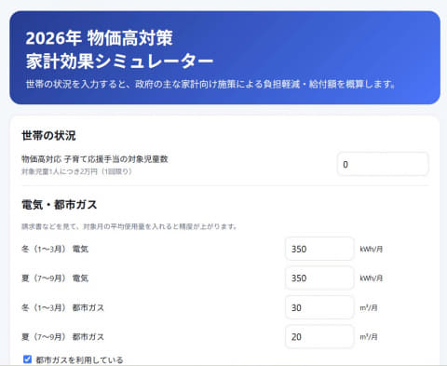Viewport: 447px width, 366px height.
Task: Click the 都市ガスを利用している label text
Action: click(x=79, y=360)
